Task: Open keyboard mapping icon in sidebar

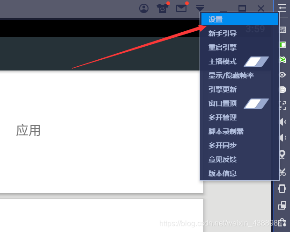Action: pos(283,30)
